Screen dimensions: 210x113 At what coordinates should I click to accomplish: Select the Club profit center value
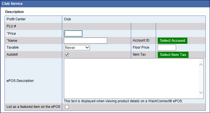point(67,19)
